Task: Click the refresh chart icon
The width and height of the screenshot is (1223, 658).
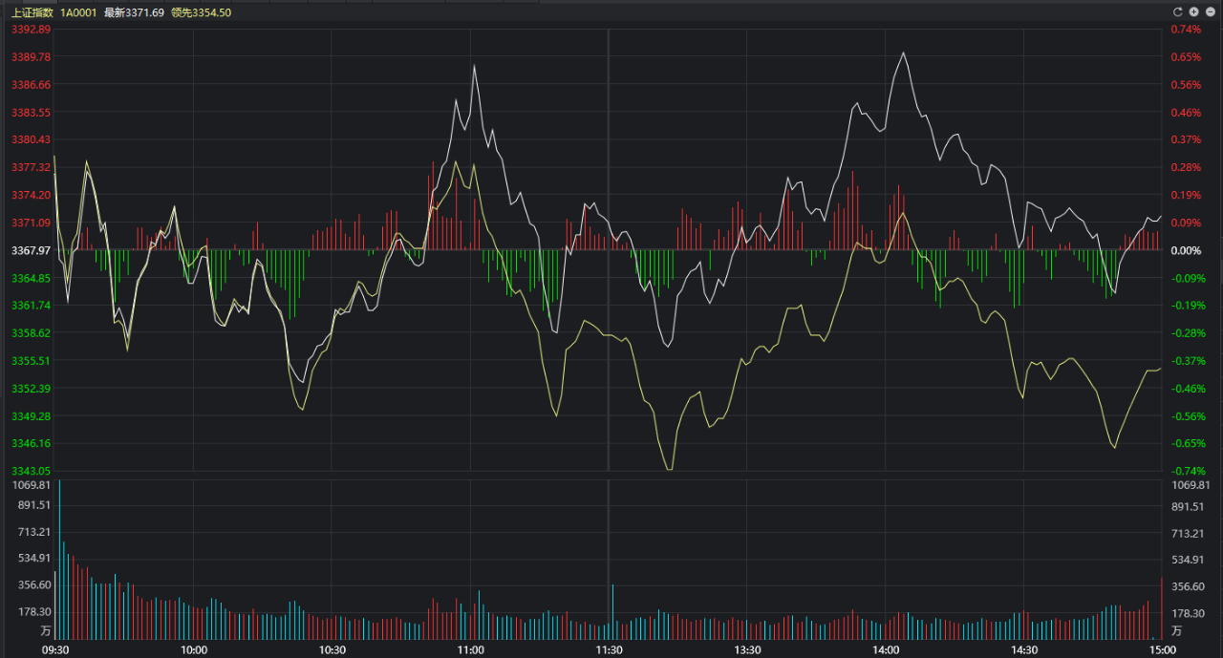Action: coord(1178,12)
